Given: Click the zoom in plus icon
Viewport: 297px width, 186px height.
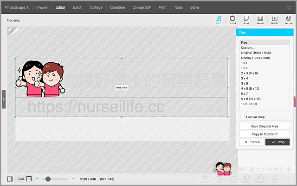Looking at the screenshot, I should tap(73, 179).
